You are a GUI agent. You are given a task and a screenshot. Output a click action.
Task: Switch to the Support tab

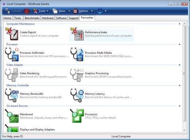coord(74,18)
